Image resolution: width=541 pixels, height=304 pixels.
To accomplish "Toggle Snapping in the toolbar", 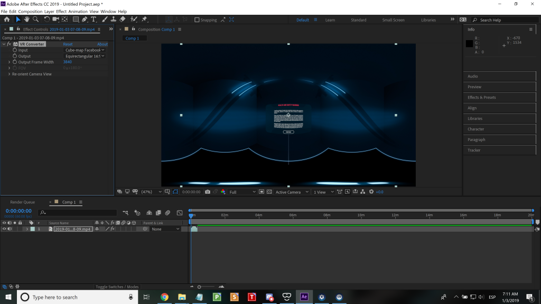I will pos(198,20).
